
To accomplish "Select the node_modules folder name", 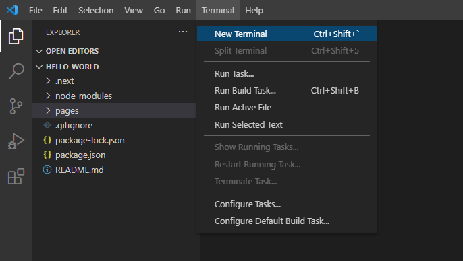I will click(84, 96).
